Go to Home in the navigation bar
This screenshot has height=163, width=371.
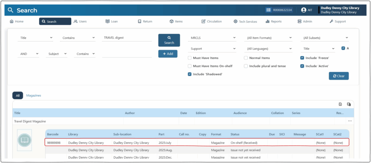pos(17,21)
